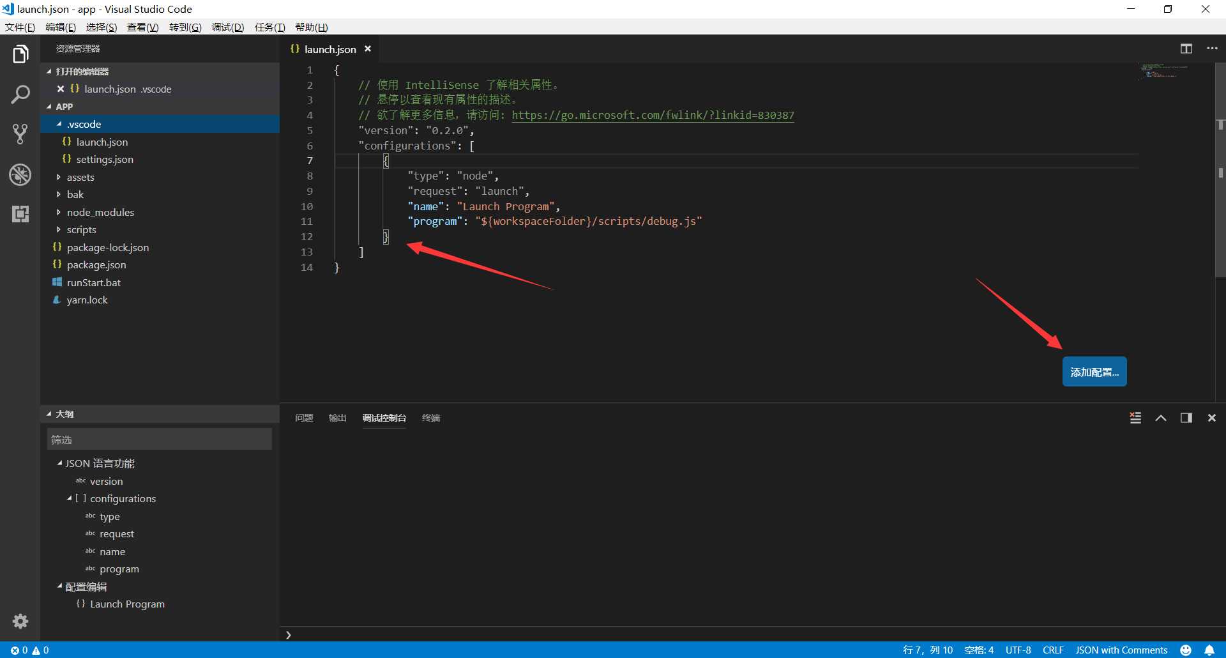Close launch.json in open editors list
Screen dimensions: 1226x658
tap(61, 89)
